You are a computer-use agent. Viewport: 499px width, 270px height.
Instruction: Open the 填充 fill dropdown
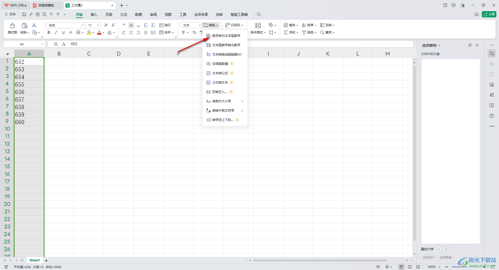pos(291,25)
